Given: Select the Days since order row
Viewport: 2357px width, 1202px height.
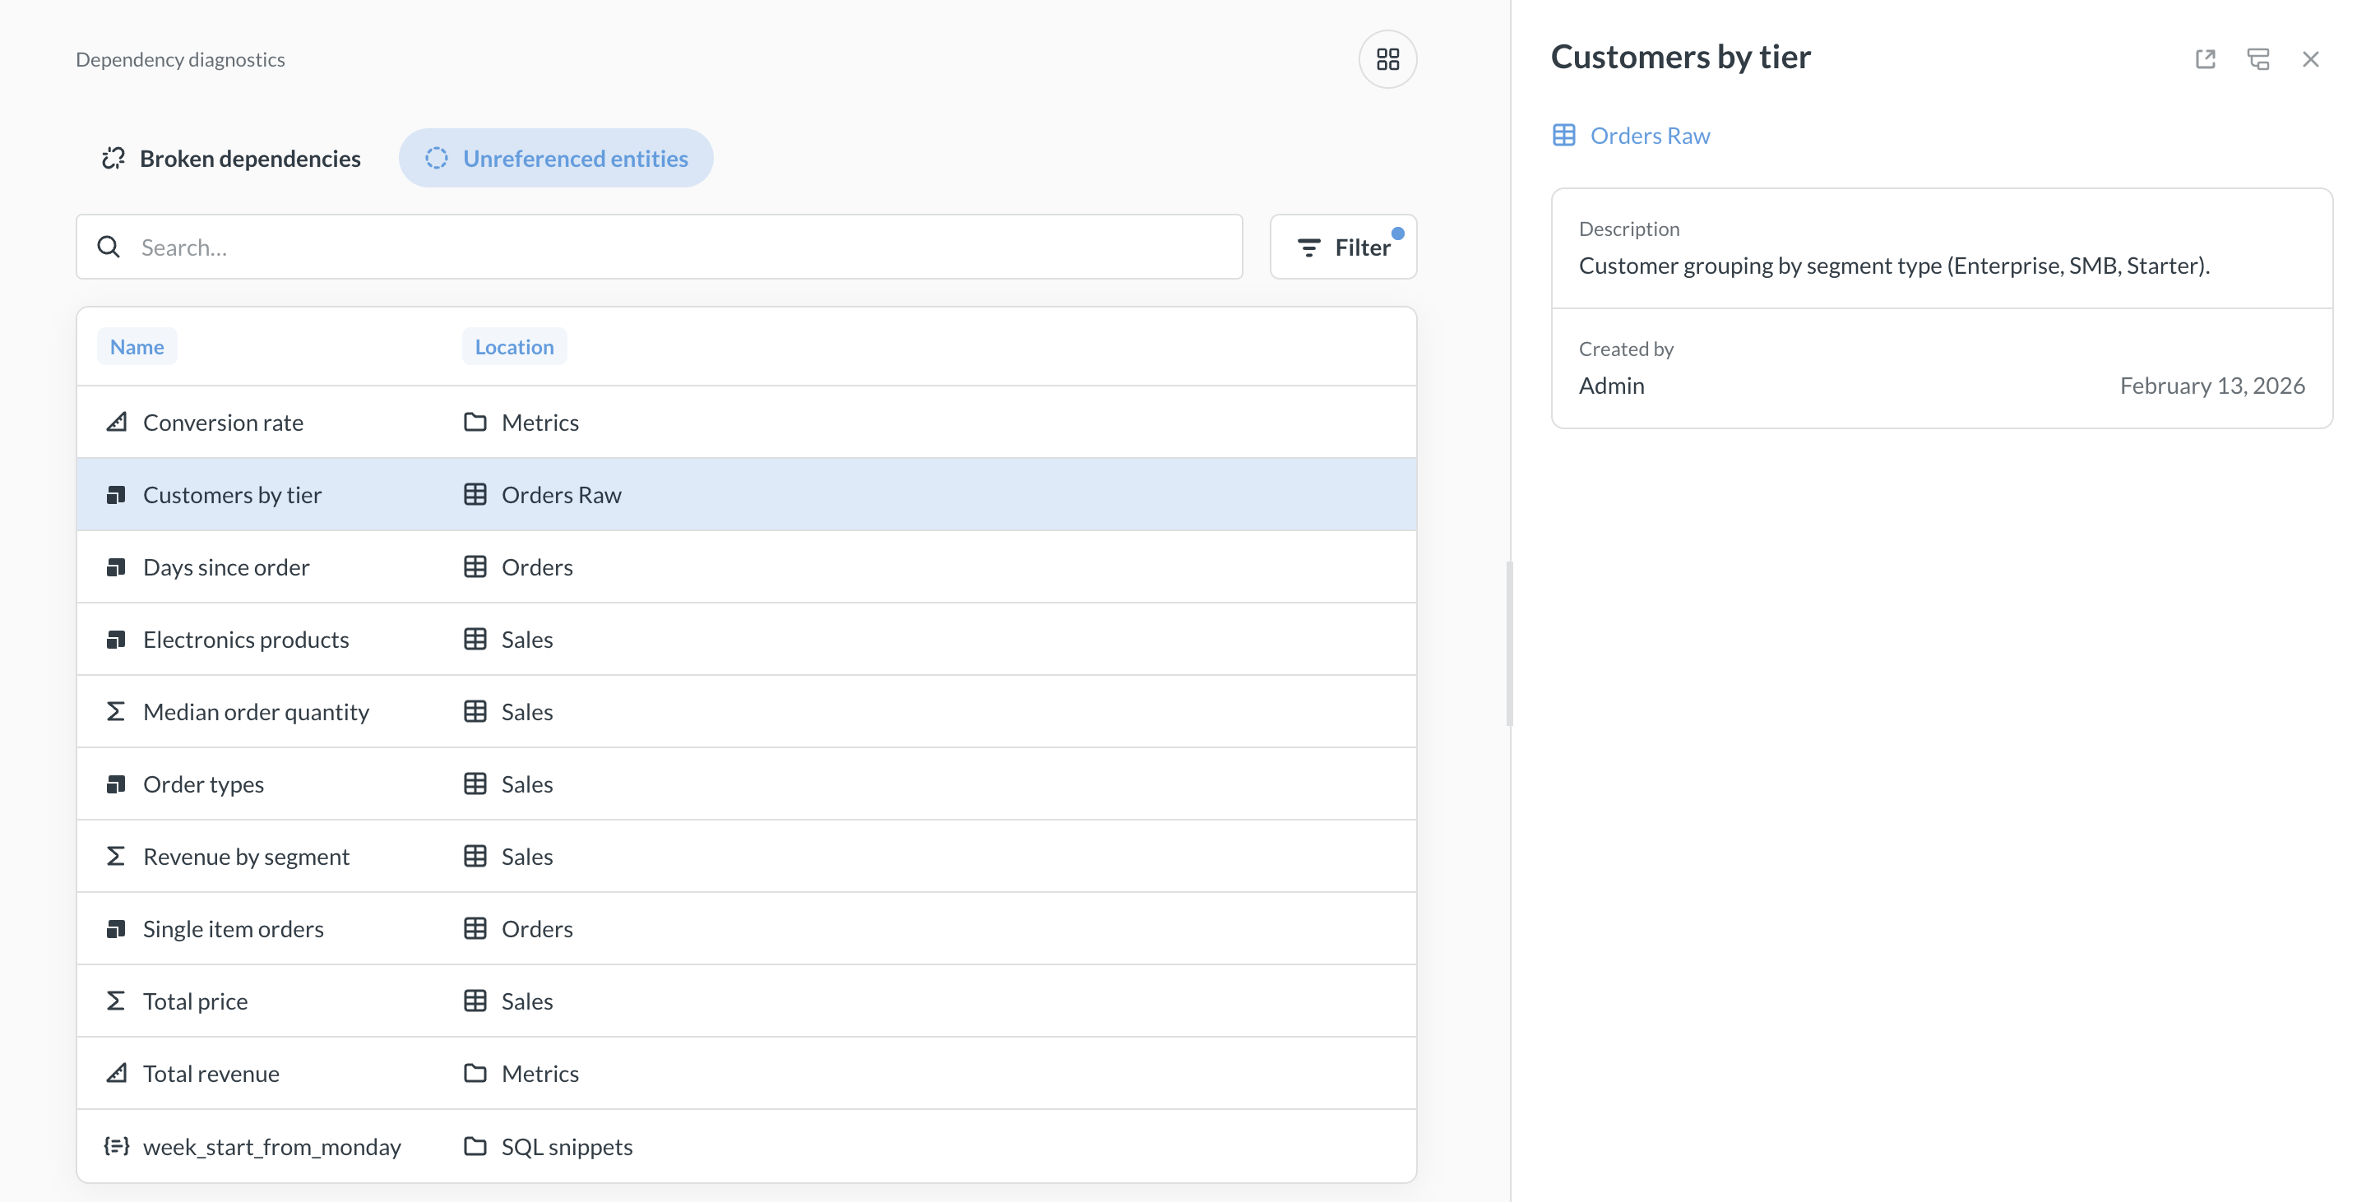Looking at the screenshot, I should pos(746,567).
